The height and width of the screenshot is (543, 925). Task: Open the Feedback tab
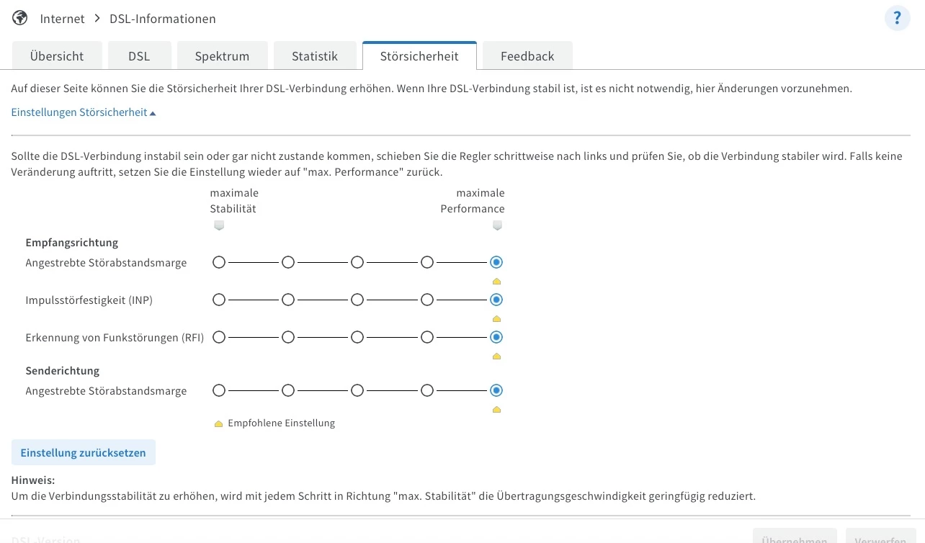[527, 56]
